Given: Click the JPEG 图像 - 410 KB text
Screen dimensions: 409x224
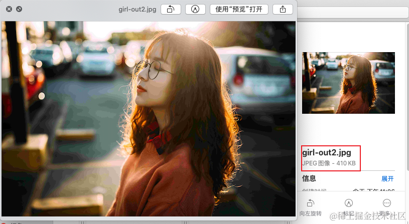Looking at the screenshot, I should click(x=329, y=163).
